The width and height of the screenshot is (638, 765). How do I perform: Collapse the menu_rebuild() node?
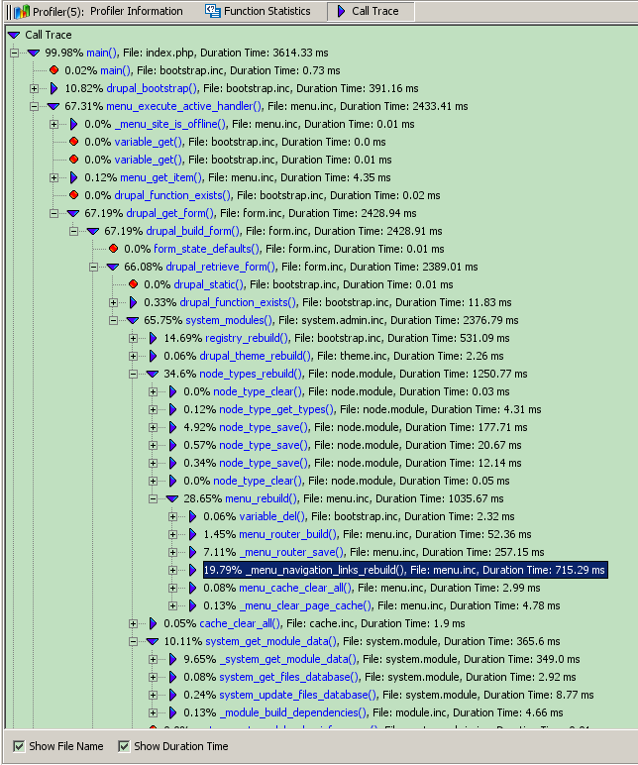pos(154,498)
